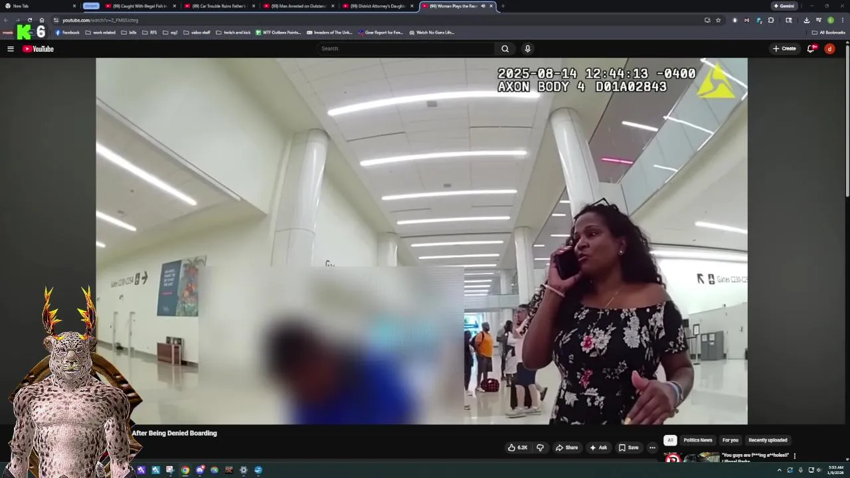
Task: Click the browser back arrow
Action: click(6, 20)
